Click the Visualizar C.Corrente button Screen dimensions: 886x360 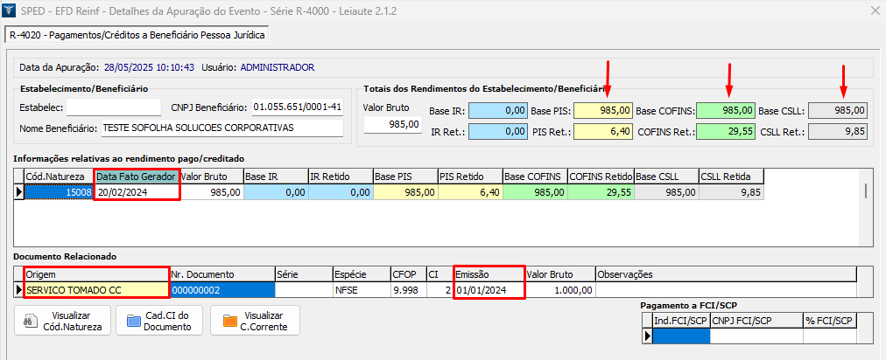pos(256,320)
